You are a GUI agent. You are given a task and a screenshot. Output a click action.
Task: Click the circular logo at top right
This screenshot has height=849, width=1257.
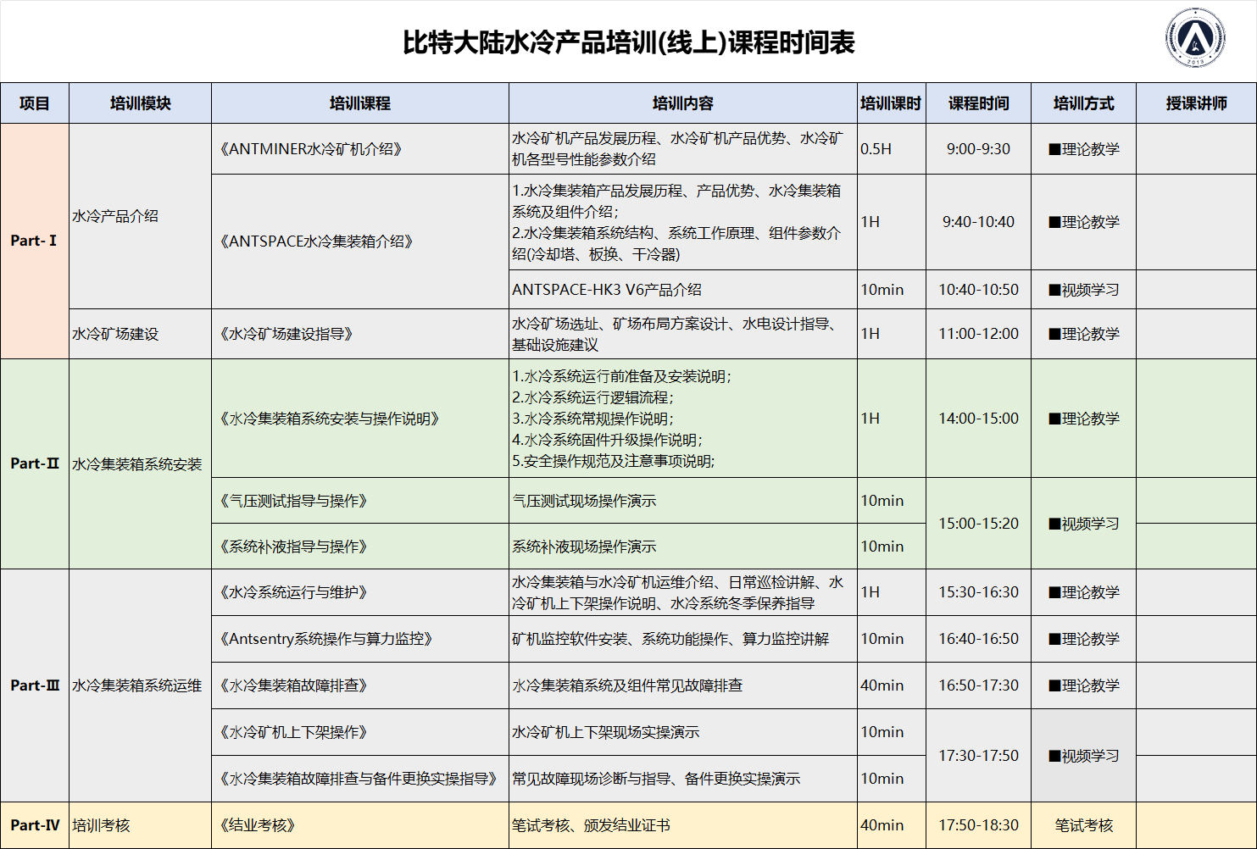(x=1195, y=39)
